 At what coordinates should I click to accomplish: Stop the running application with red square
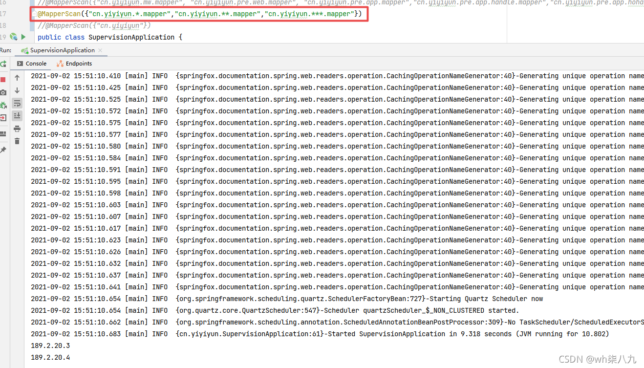click(3, 79)
